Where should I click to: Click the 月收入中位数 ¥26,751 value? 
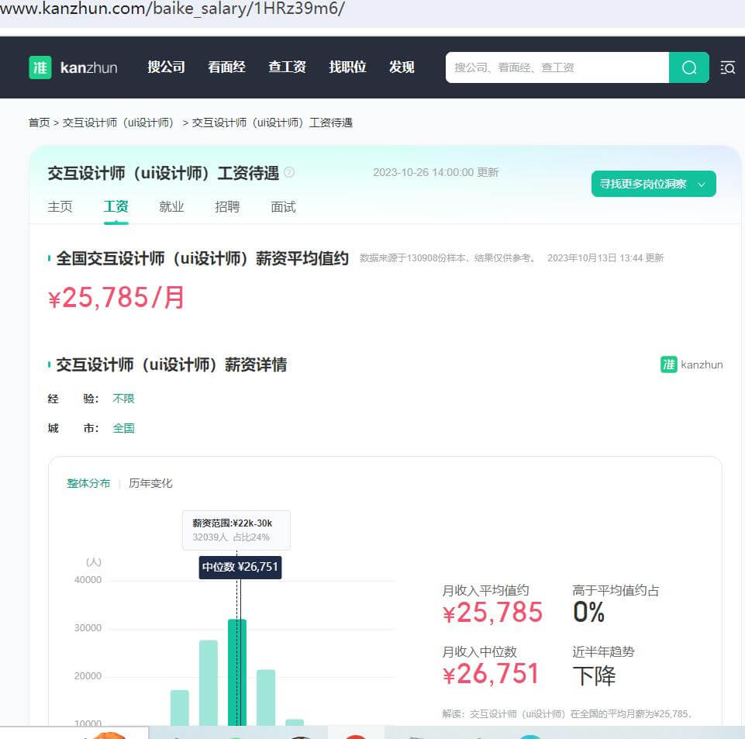tap(491, 674)
